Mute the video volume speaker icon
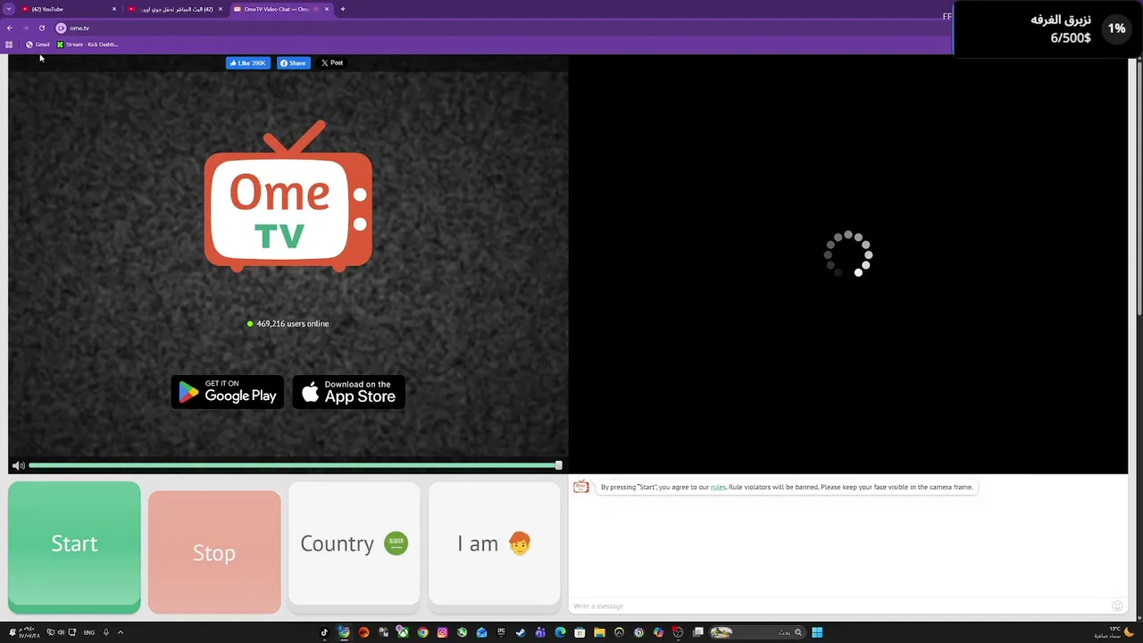Viewport: 1143px width, 643px height. point(19,465)
